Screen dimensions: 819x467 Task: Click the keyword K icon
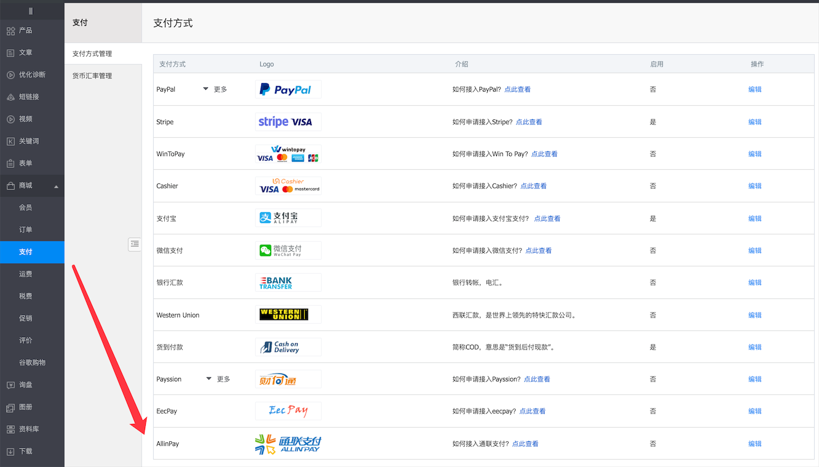(10, 142)
